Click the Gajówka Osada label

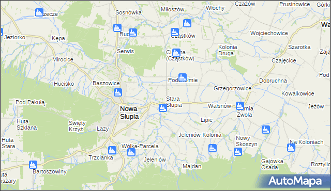tap(272, 164)
